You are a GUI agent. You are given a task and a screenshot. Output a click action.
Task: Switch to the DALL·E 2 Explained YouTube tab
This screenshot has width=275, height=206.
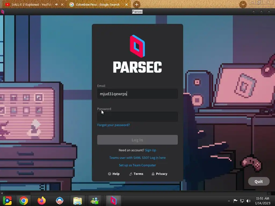coord(32,5)
